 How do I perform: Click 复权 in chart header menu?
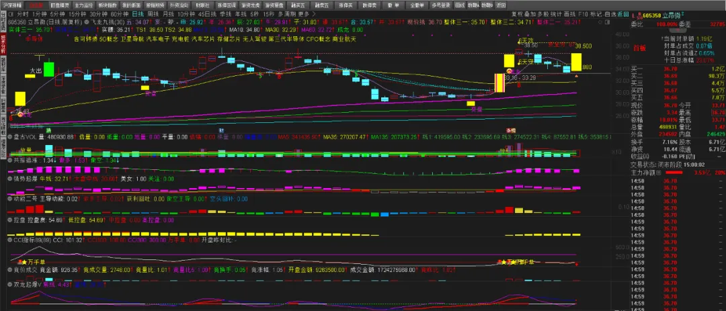[x=517, y=14]
